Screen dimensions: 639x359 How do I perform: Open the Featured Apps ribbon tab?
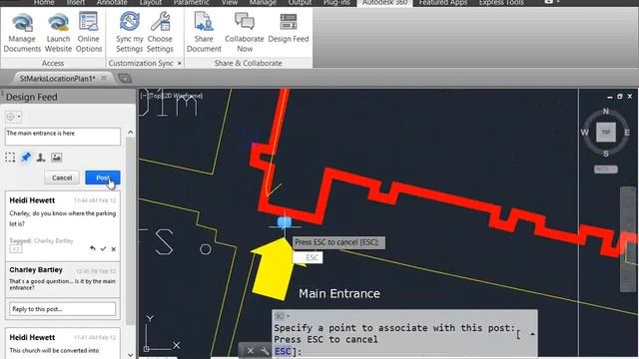click(443, 3)
